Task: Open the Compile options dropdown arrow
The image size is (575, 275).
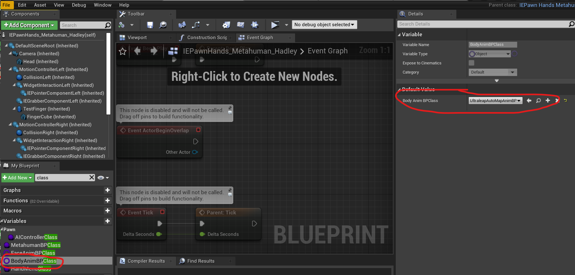Action: pos(132,25)
